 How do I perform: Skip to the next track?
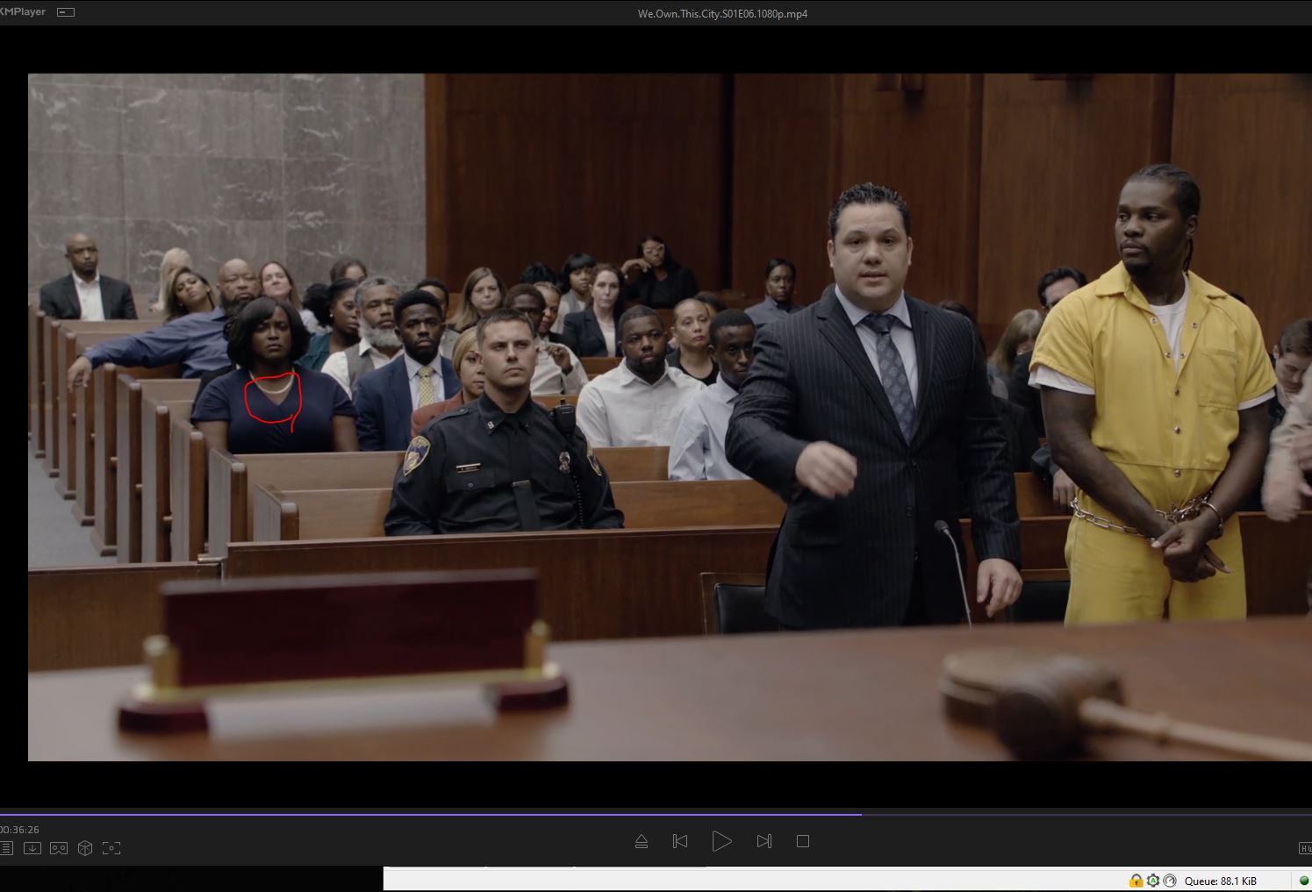764,841
